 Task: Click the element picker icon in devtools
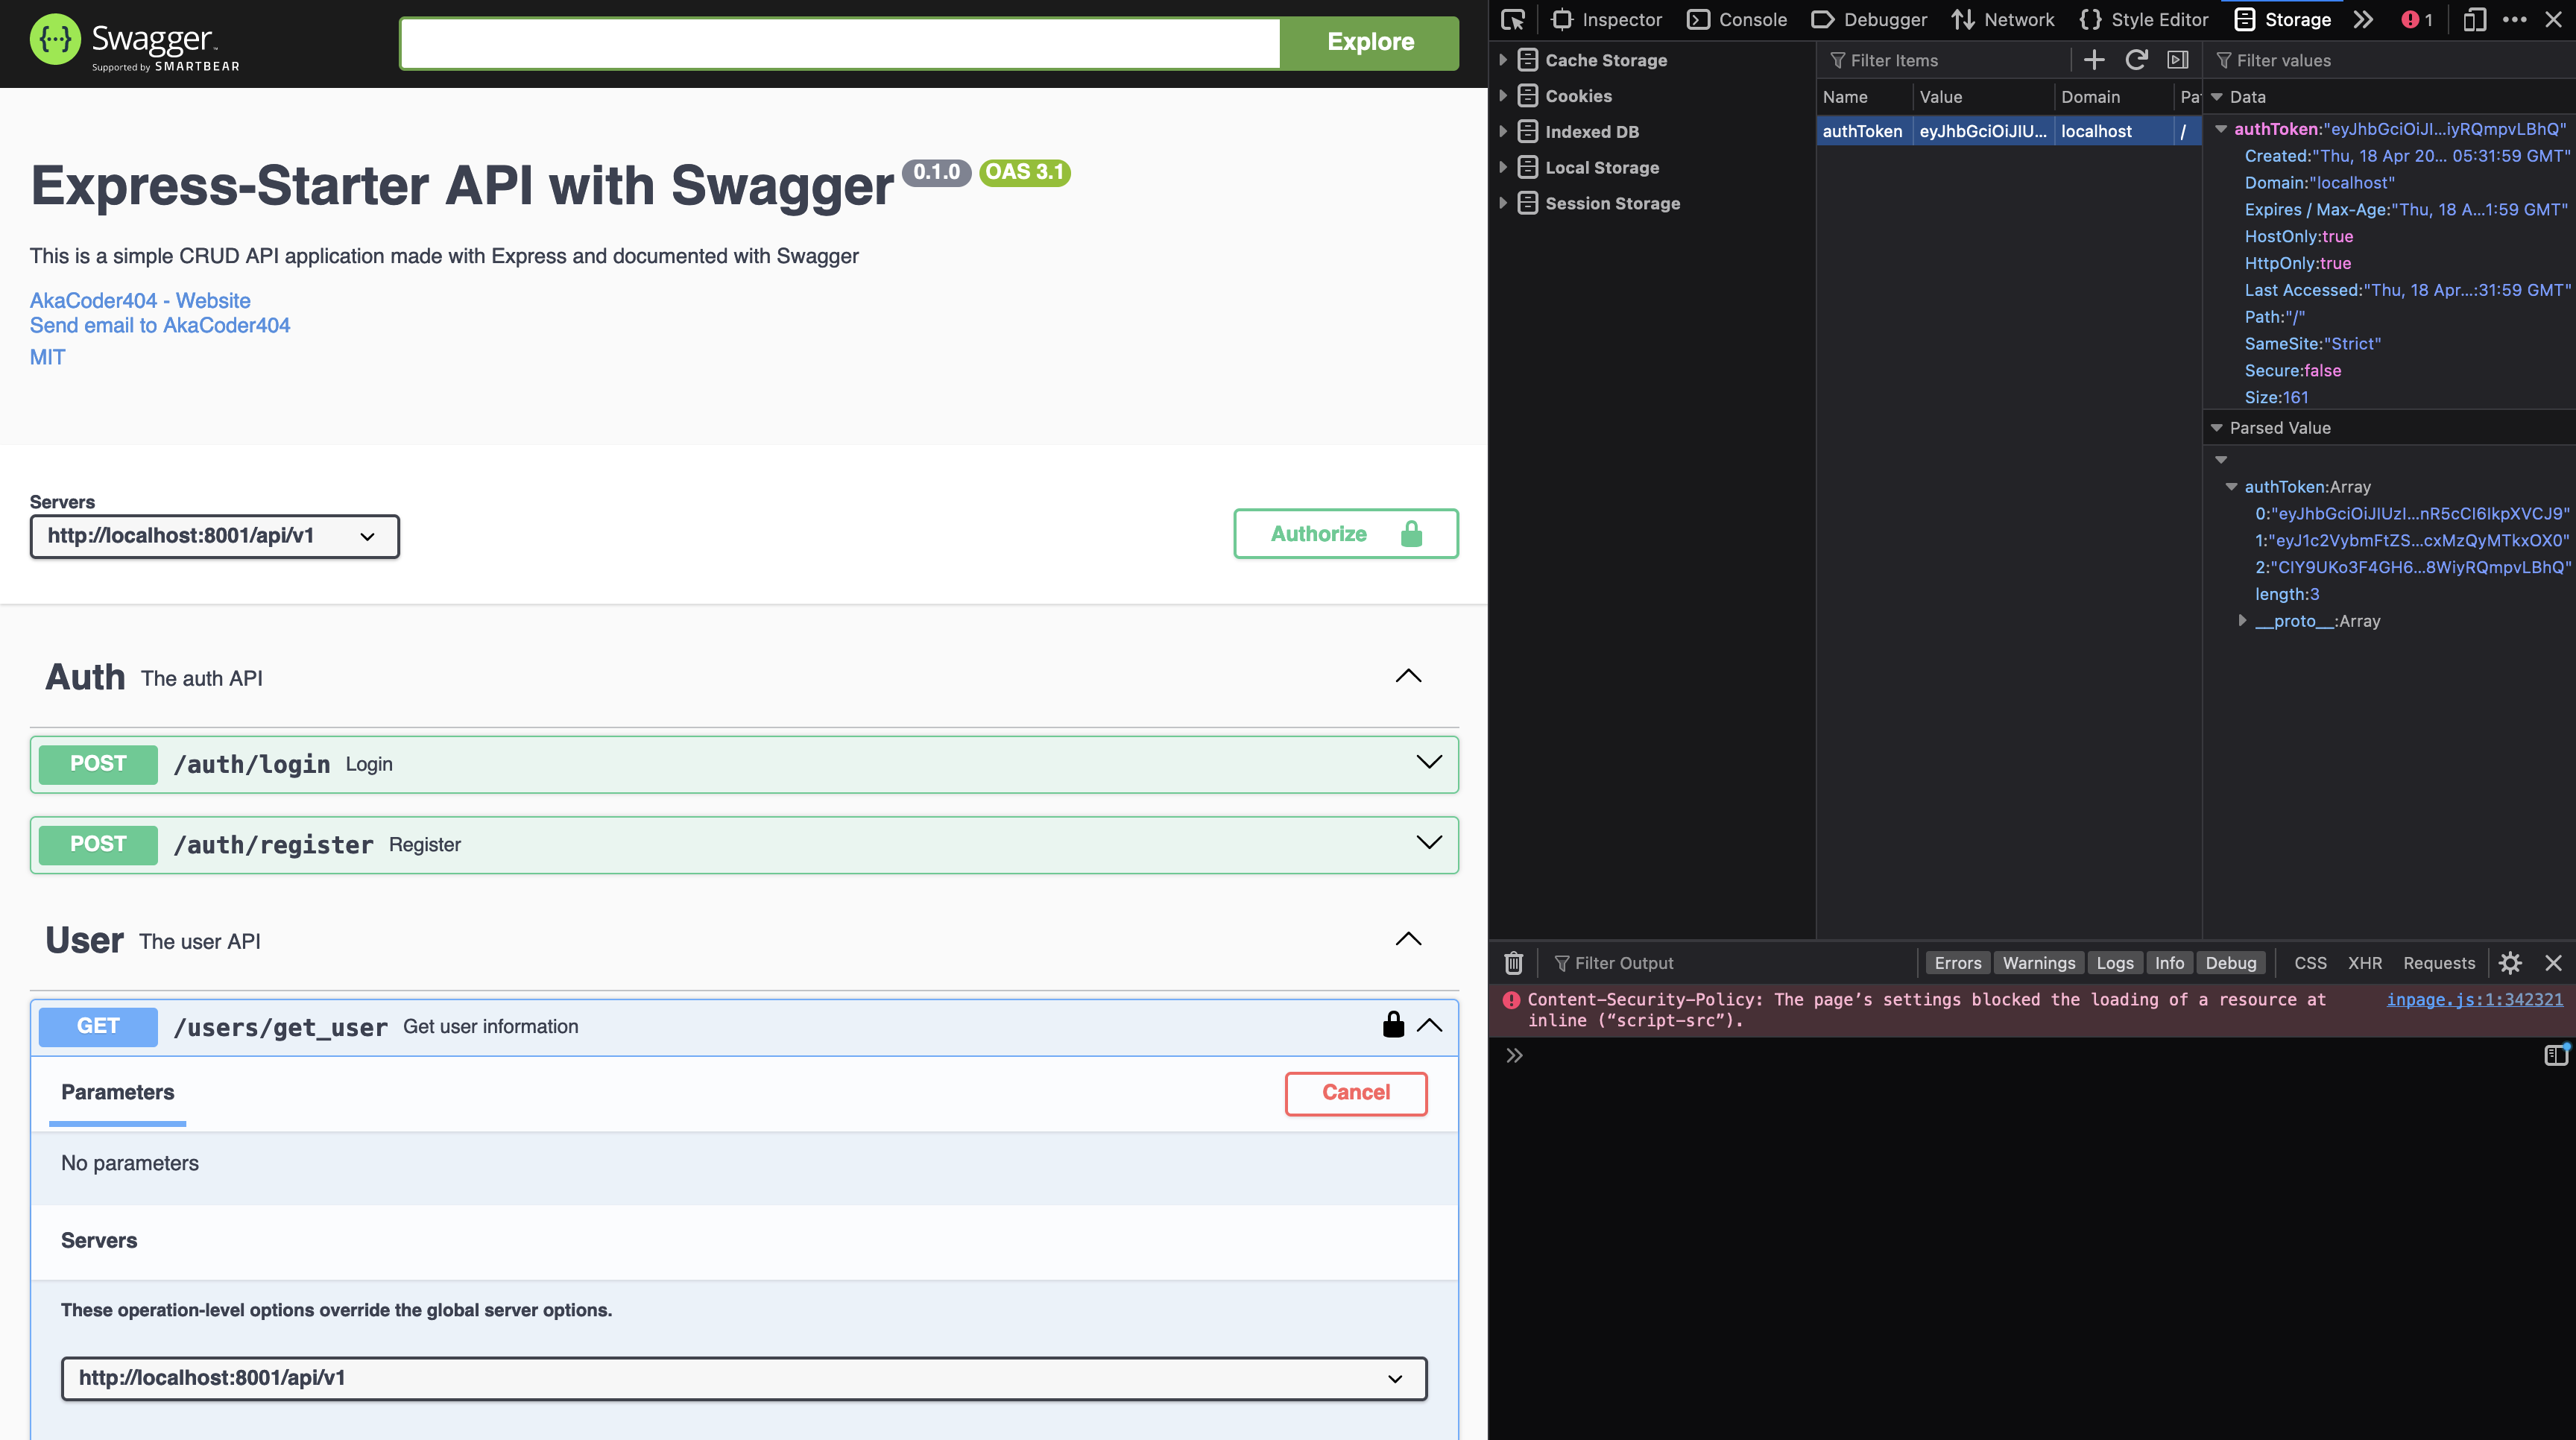(x=1513, y=19)
